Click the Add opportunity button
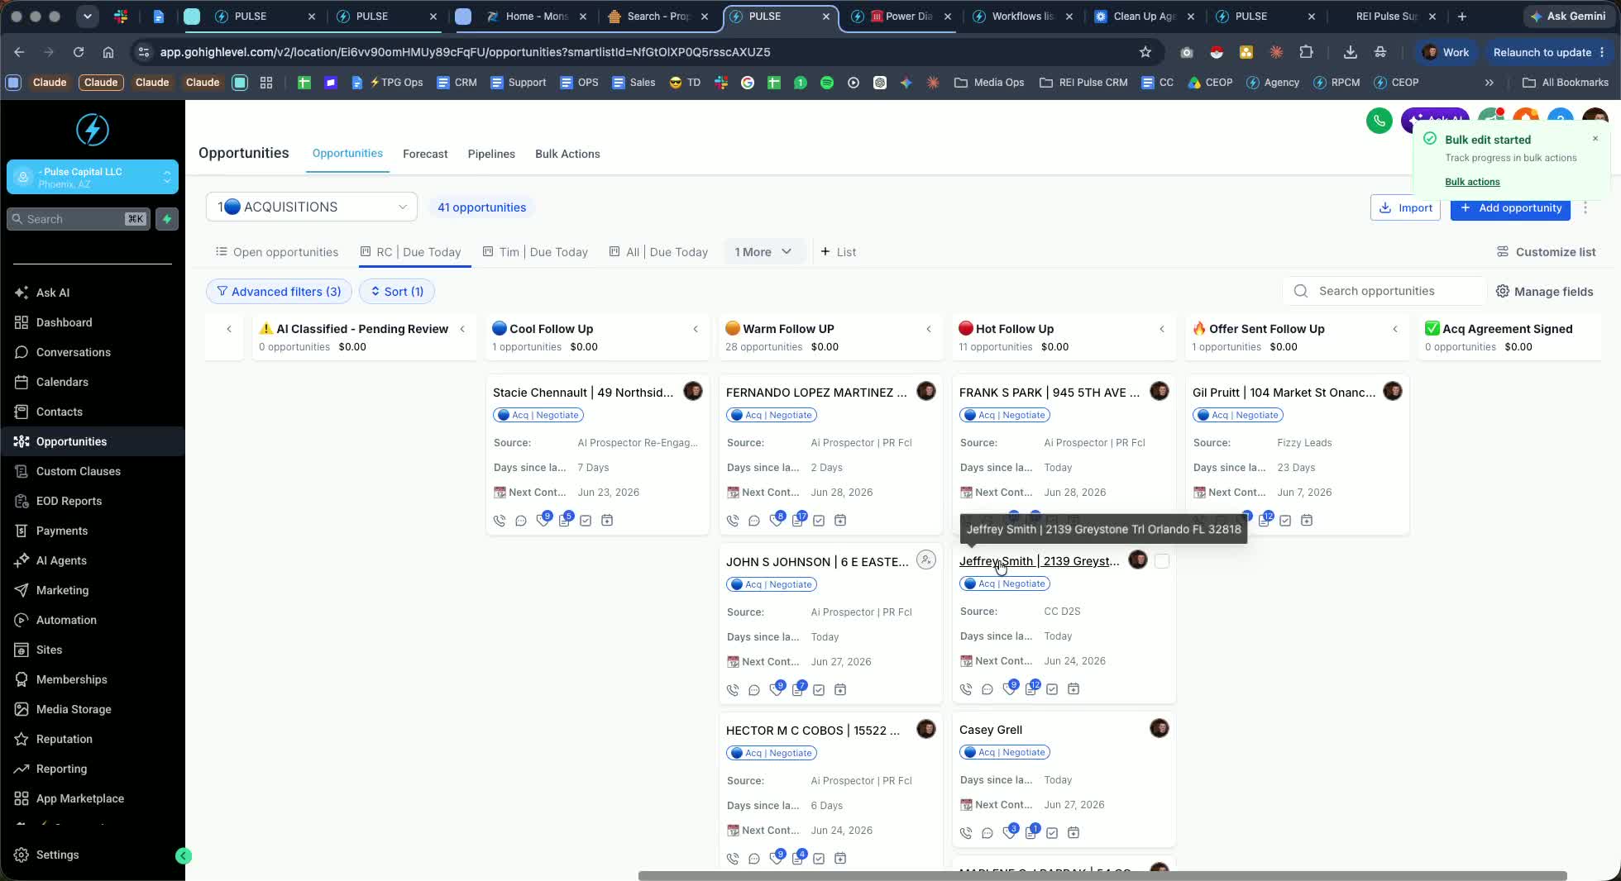The width and height of the screenshot is (1621, 881). pyautogui.click(x=1510, y=207)
